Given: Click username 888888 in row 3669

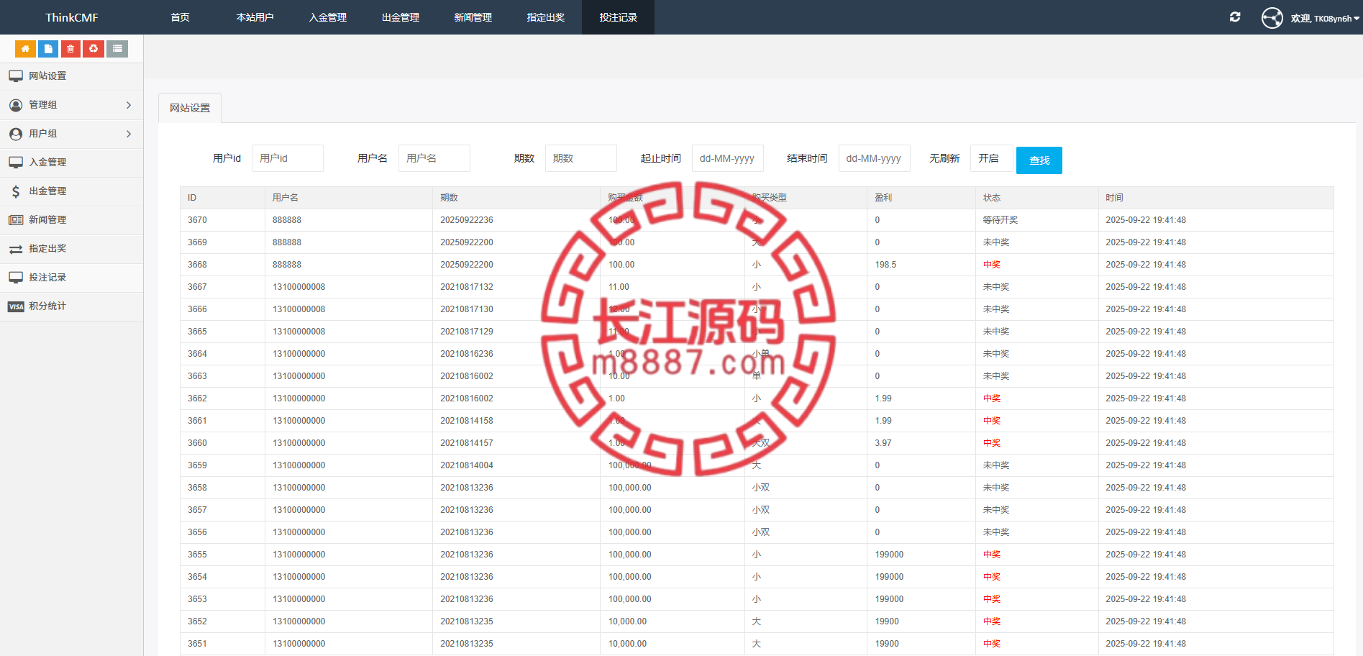Looking at the screenshot, I should (x=287, y=242).
